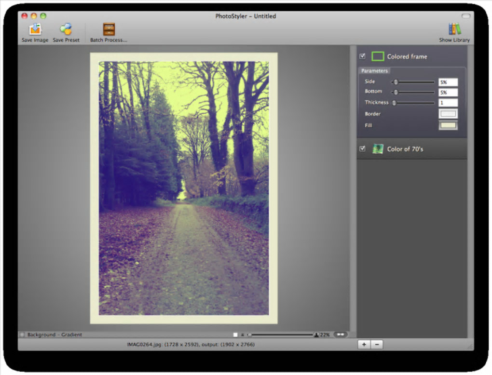Disable the Colored frame effect checkbox

(362, 56)
